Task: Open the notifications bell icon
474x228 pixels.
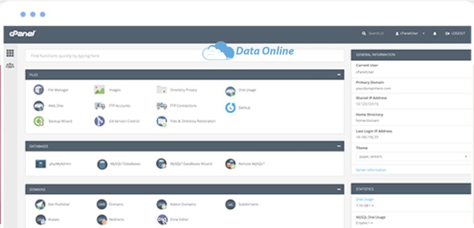Action: pyautogui.click(x=435, y=33)
